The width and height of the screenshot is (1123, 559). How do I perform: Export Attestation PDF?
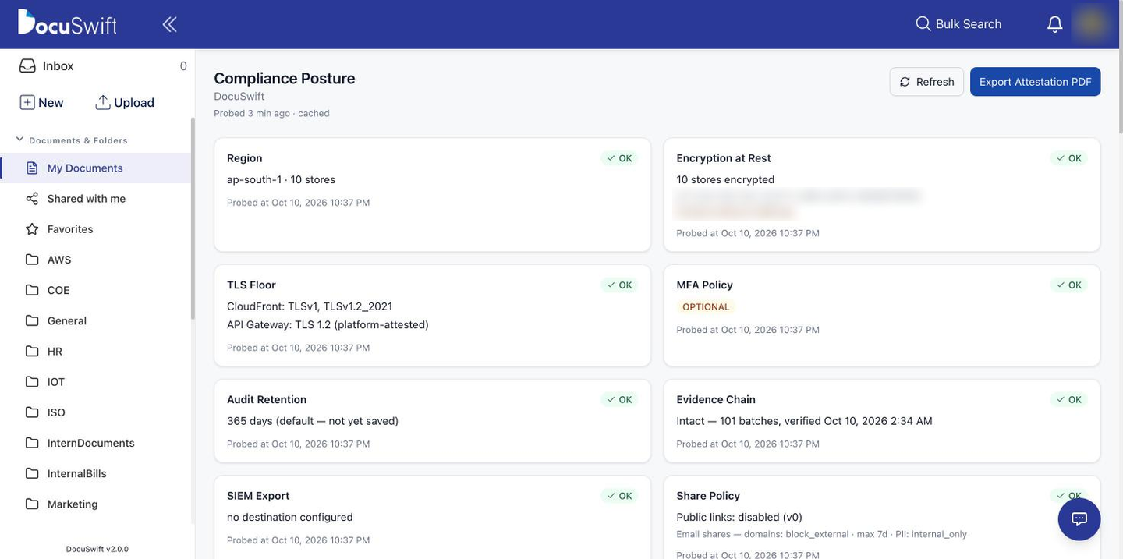point(1035,82)
